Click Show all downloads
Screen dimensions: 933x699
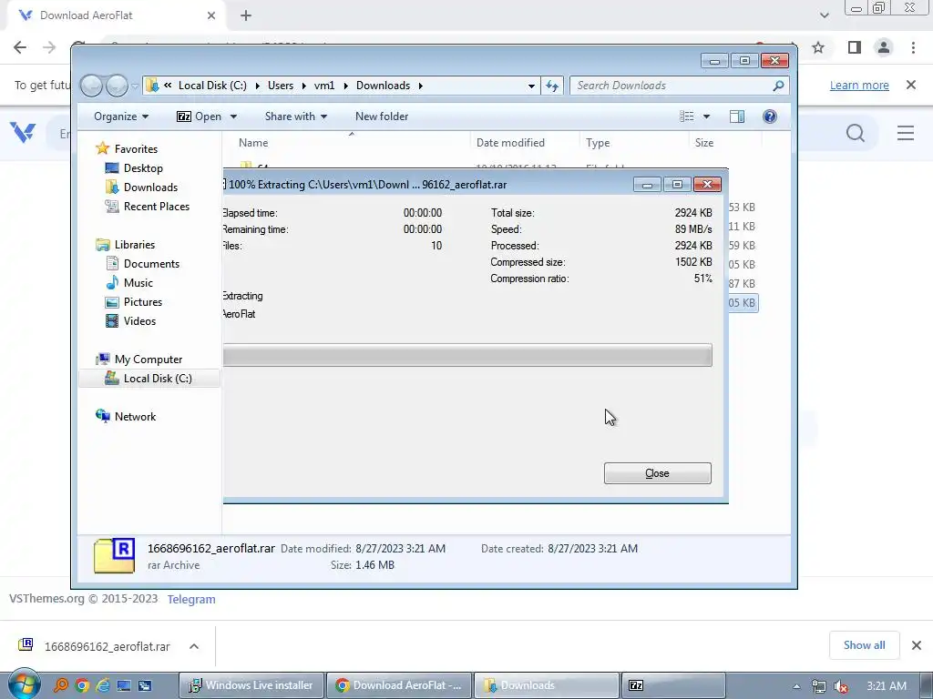point(864,645)
